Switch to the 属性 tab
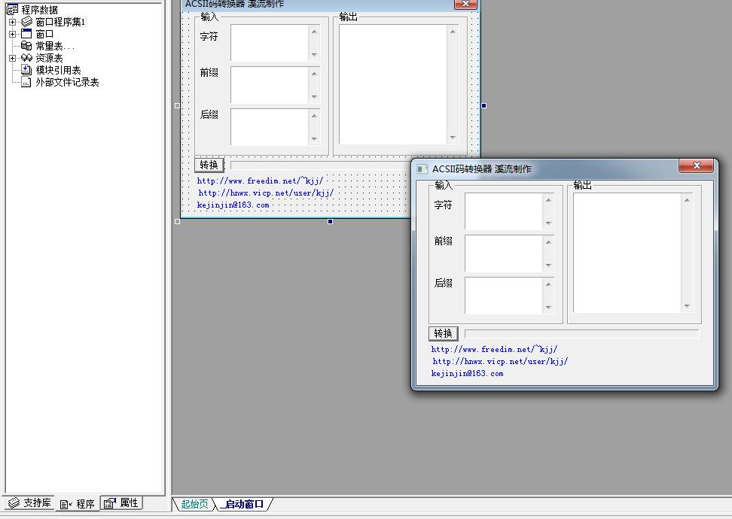The height and width of the screenshot is (519, 732). click(121, 502)
